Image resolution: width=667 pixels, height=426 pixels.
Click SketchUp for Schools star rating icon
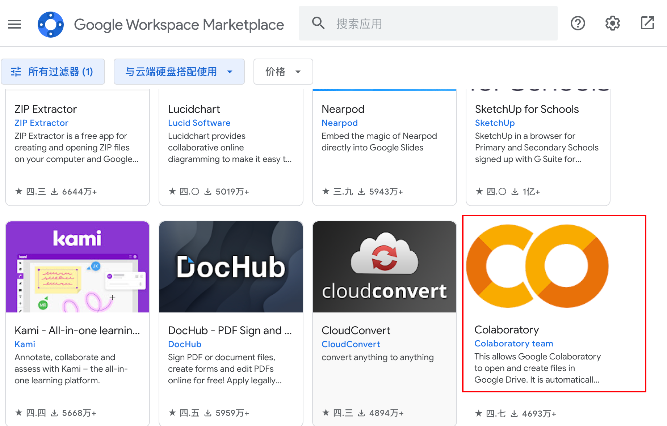[x=479, y=191]
